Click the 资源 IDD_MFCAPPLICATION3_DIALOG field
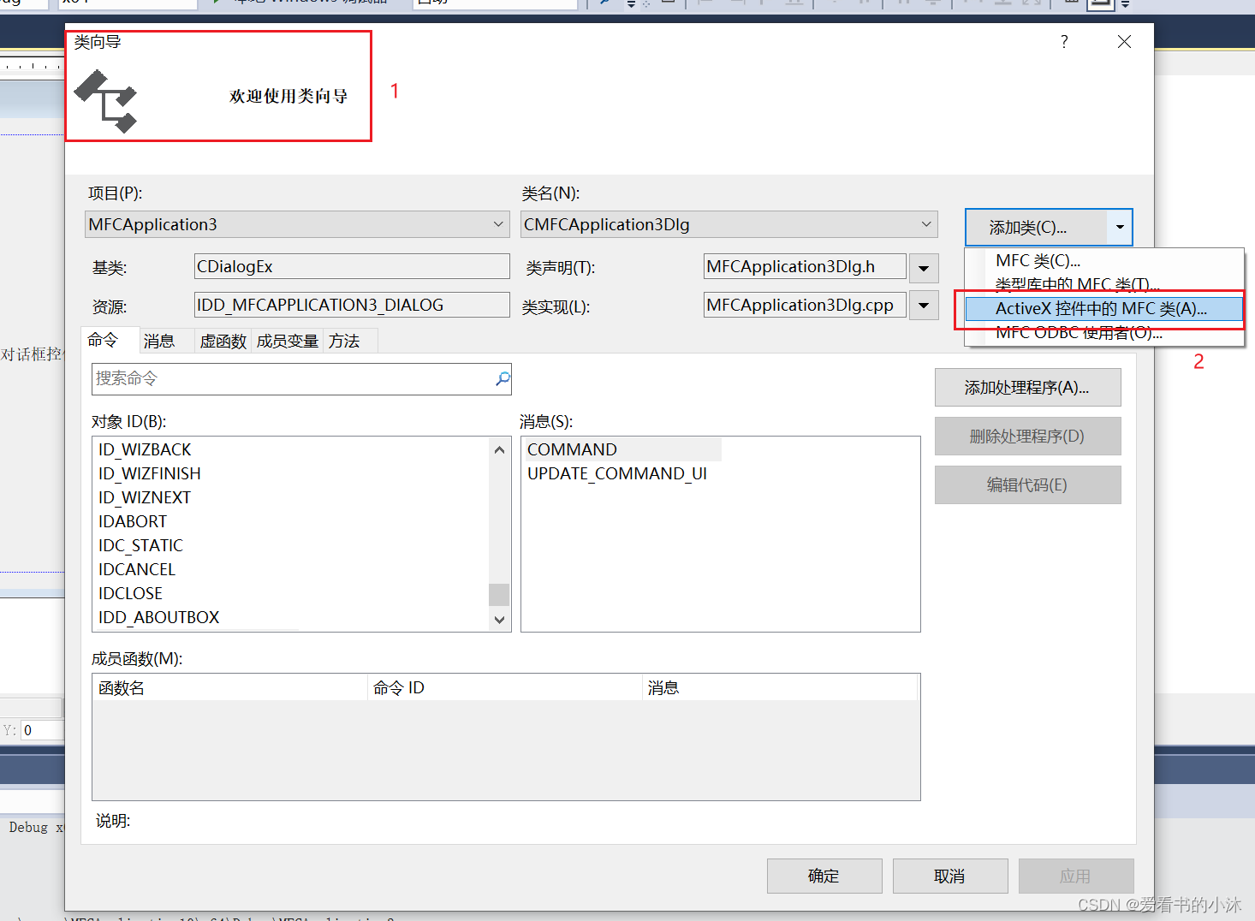This screenshot has width=1255, height=921. pyautogui.click(x=352, y=305)
